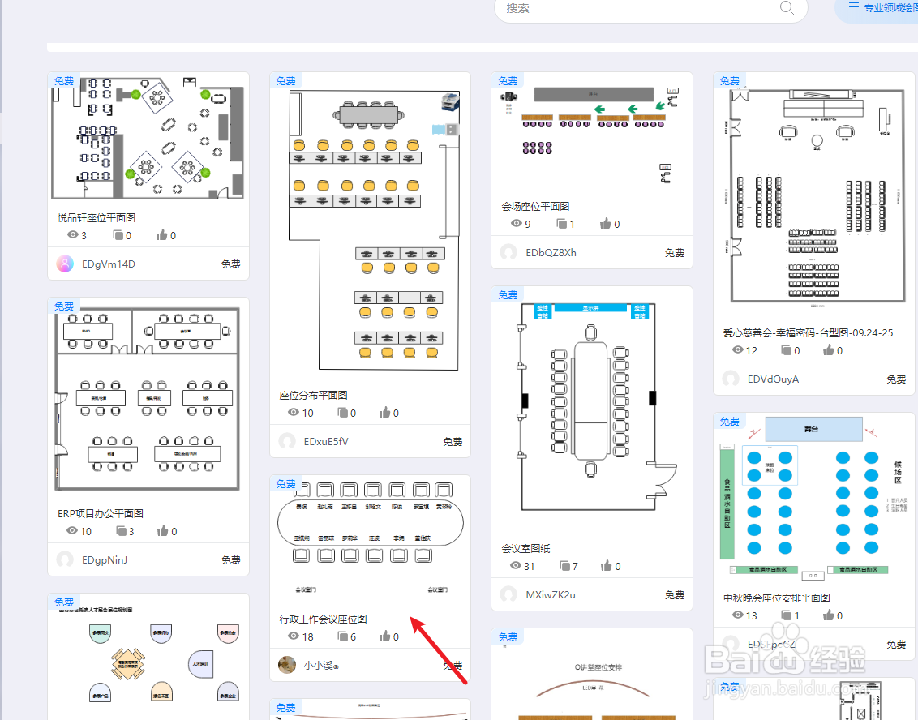918x720 pixels.
Task: Like the 行政工作会议座位图 template
Action: [x=384, y=636]
